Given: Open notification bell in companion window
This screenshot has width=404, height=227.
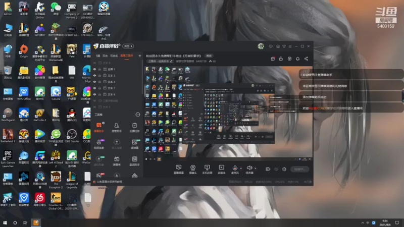Looking at the screenshot, I should click(x=297, y=59).
